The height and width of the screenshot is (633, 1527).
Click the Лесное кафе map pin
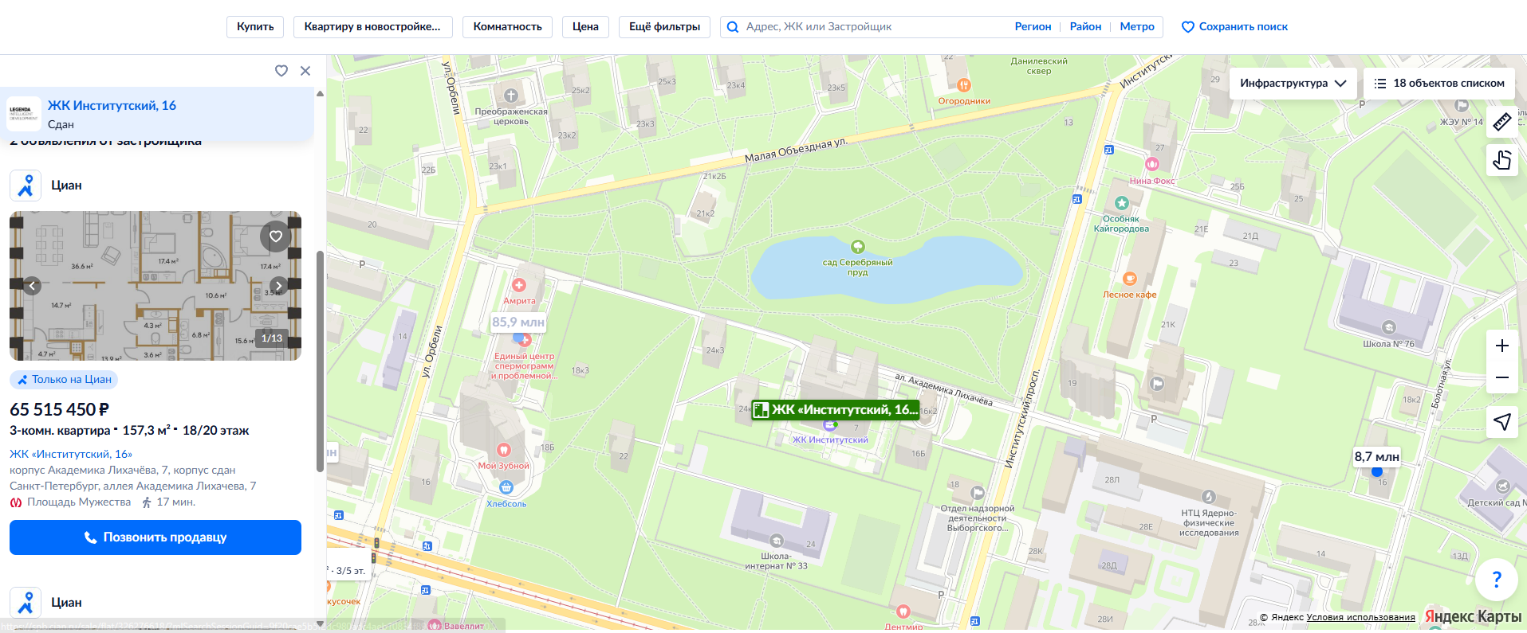(1129, 279)
